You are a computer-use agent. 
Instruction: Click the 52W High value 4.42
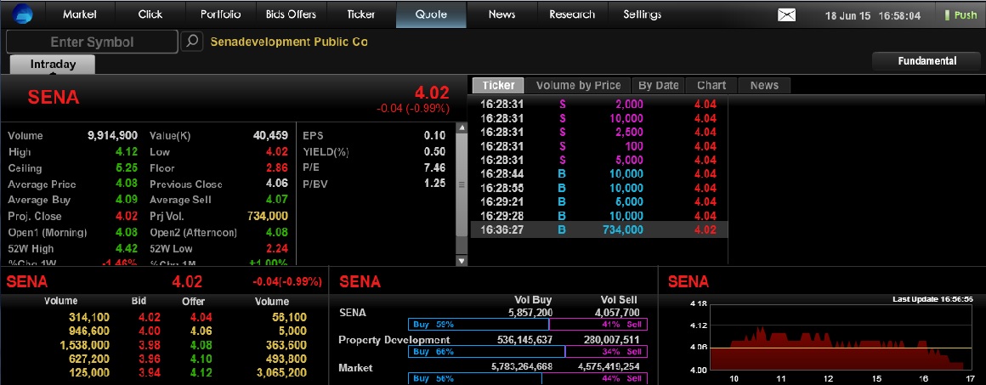[x=127, y=248]
